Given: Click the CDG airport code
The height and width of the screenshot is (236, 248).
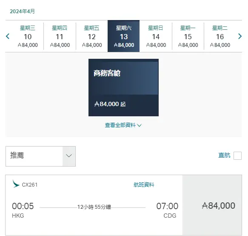Looking at the screenshot, I should click(170, 216).
